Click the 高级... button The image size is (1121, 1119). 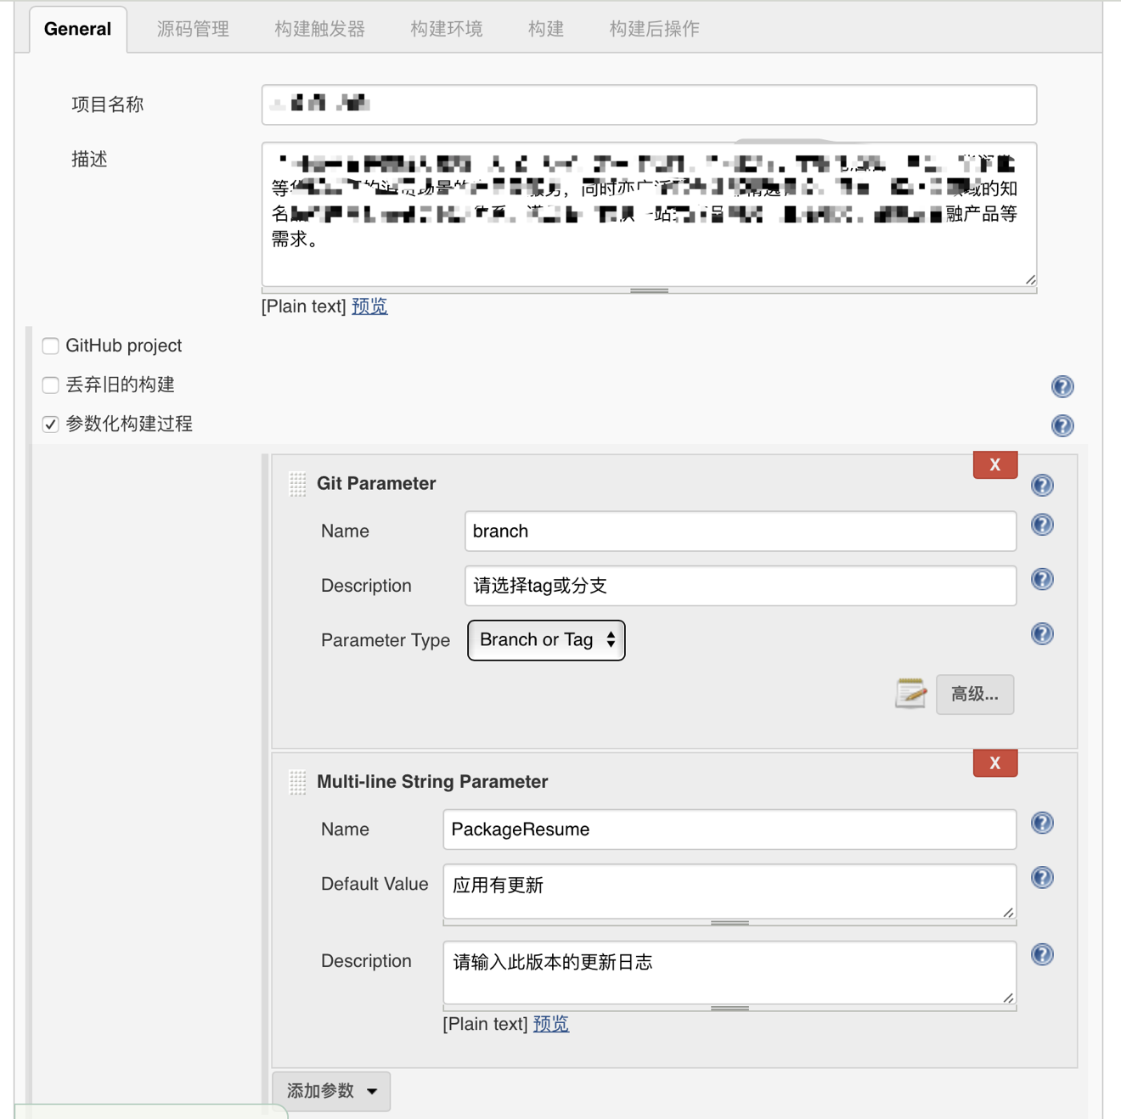pyautogui.click(x=975, y=694)
